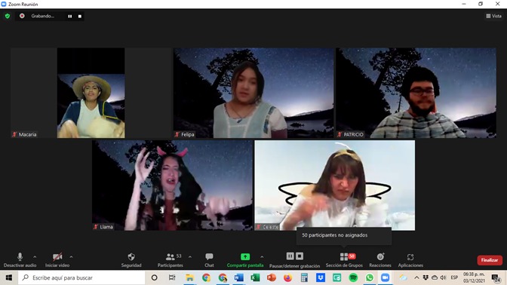Select Celeste's video tile

(335, 185)
